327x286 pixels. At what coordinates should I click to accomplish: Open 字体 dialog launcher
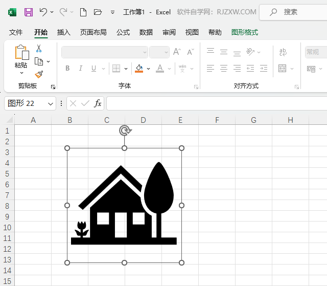point(196,87)
